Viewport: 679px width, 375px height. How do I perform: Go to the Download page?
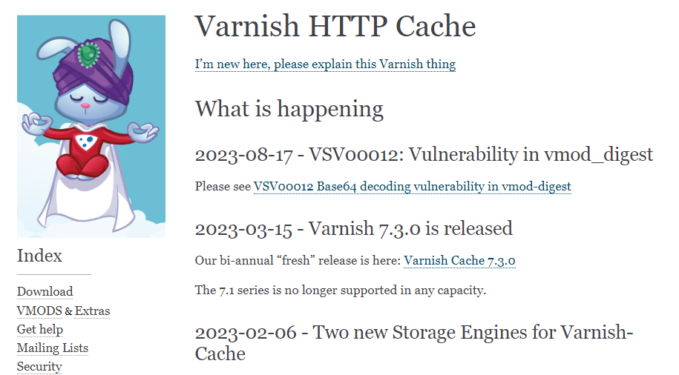coord(45,291)
